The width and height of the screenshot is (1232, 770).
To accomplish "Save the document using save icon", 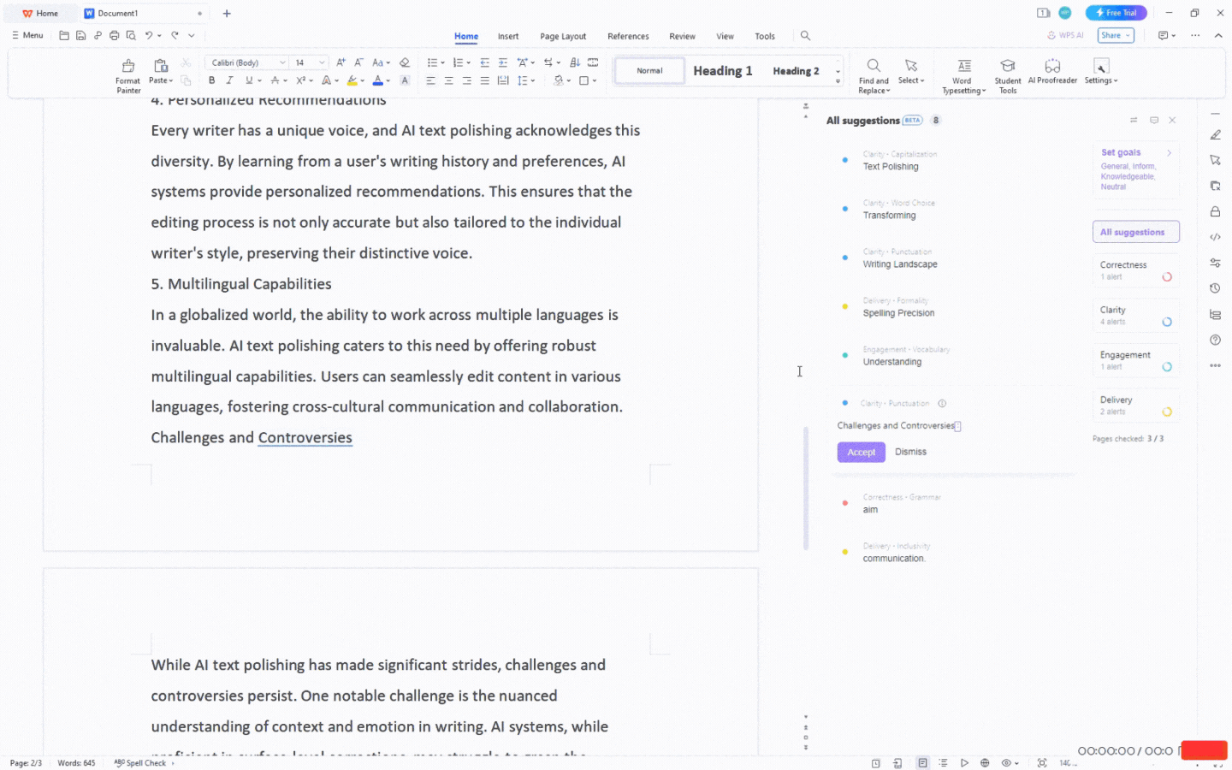I will (x=80, y=35).
